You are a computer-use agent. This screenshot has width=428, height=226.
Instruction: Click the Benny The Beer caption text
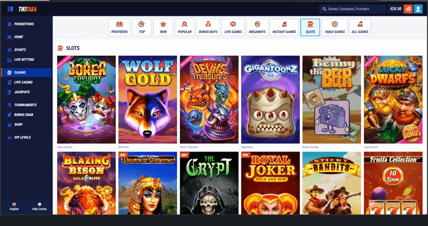[x=310, y=147]
